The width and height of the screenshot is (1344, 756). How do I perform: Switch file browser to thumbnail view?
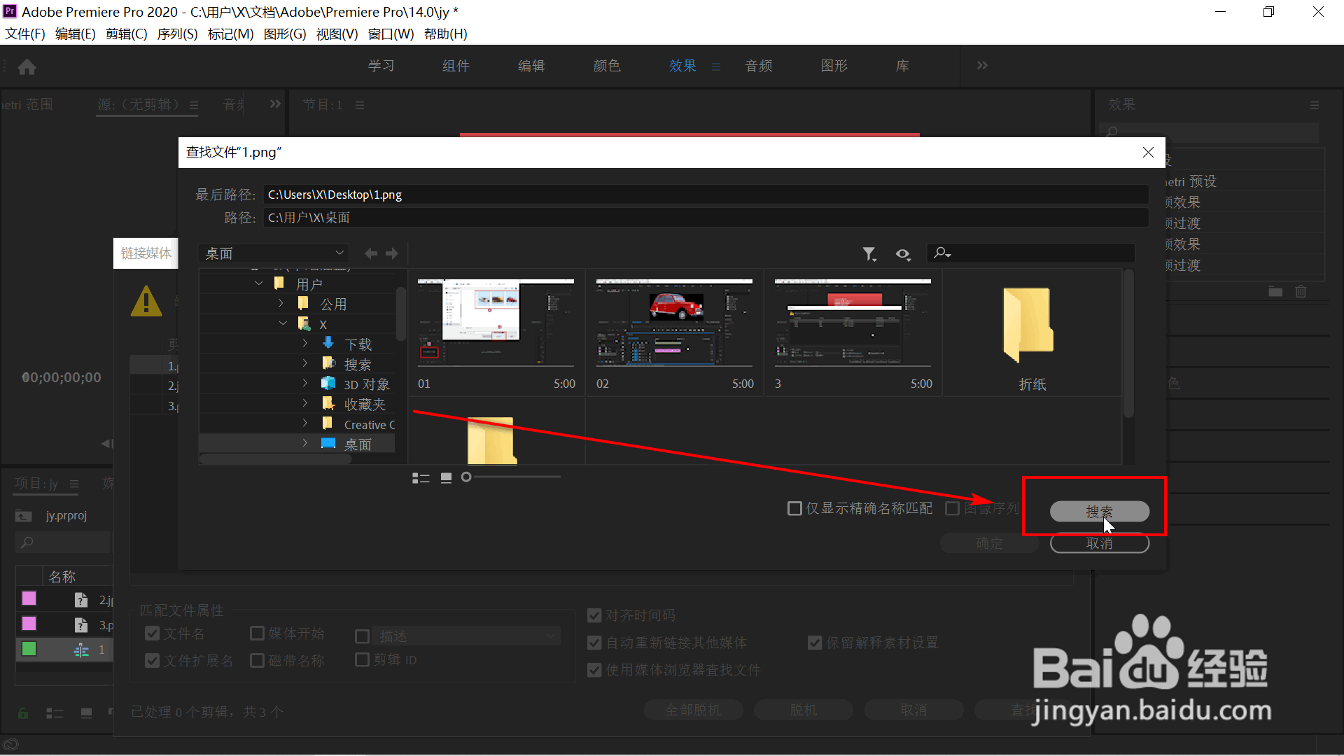(446, 478)
